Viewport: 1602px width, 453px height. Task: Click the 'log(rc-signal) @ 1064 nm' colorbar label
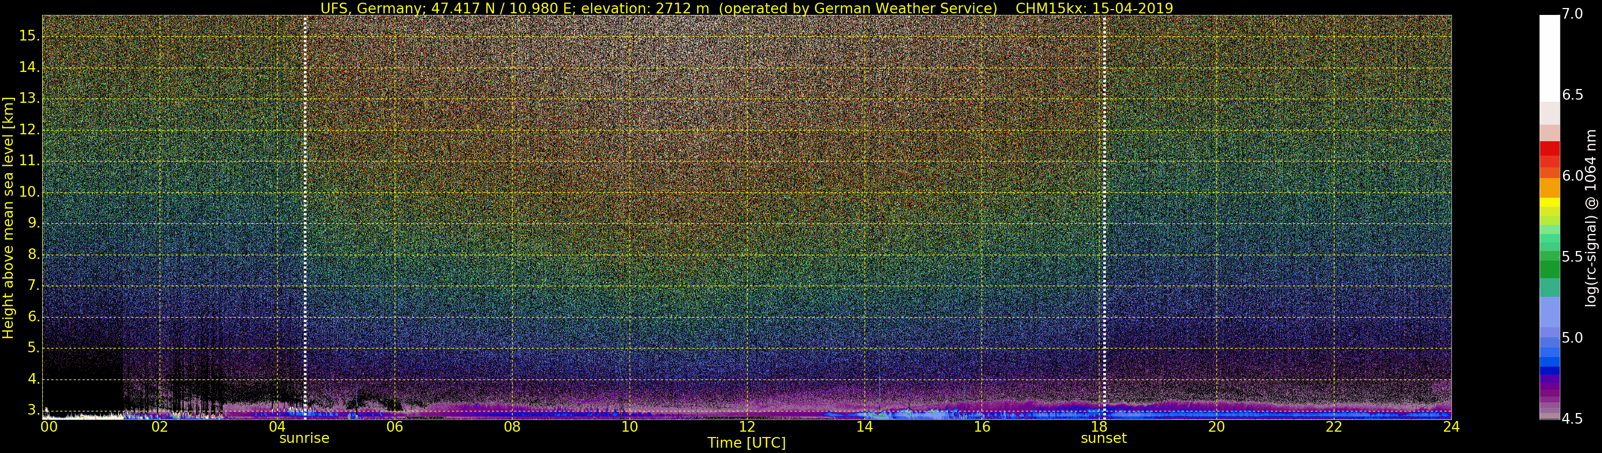coord(1591,217)
